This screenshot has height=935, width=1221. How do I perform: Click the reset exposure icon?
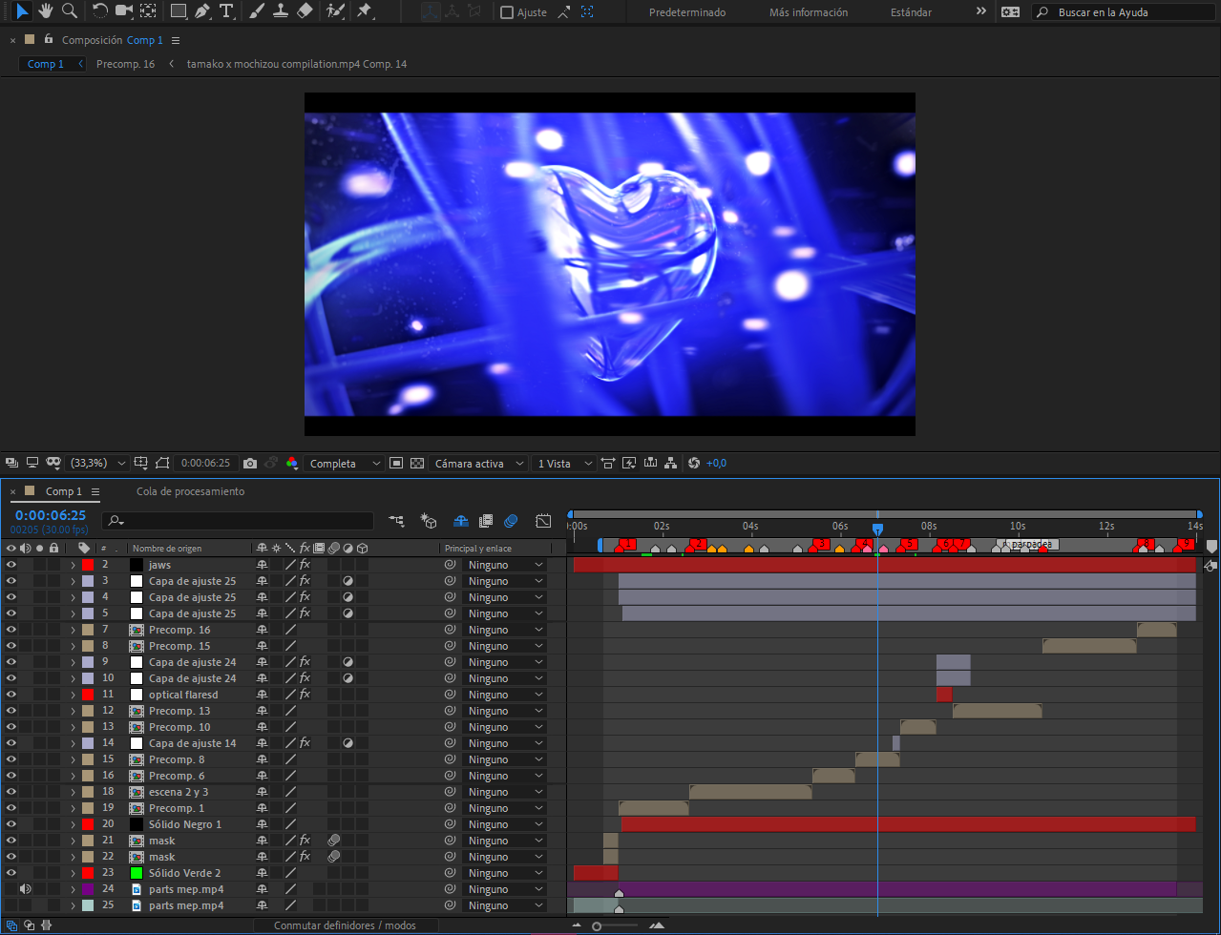pos(694,463)
